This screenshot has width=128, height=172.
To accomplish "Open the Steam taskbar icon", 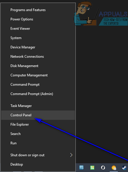I will click(x=125, y=168).
